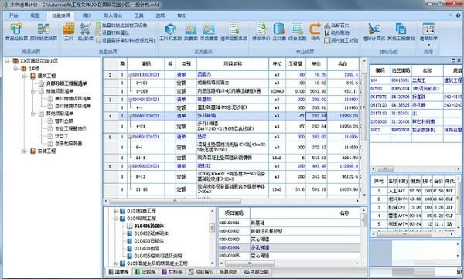Viewport: 464px width, 279px height.
Task: Collapse the 建筑工程 tree node
Action: [25, 76]
